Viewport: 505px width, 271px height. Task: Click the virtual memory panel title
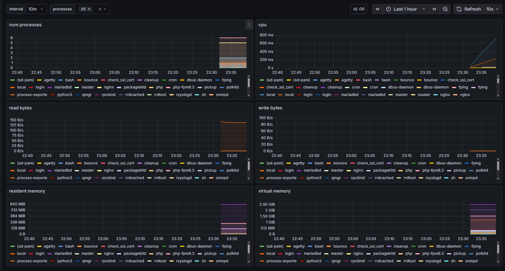[274, 191]
